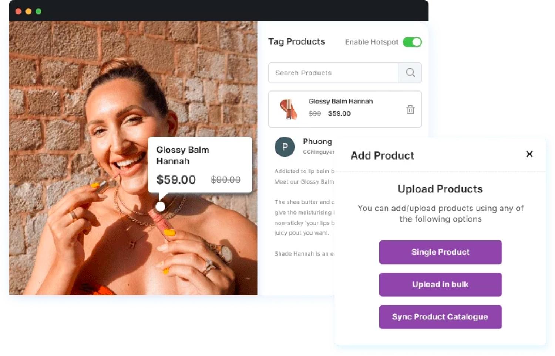The height and width of the screenshot is (356, 555).
Task: Click the Tag Products heading
Action: point(296,41)
